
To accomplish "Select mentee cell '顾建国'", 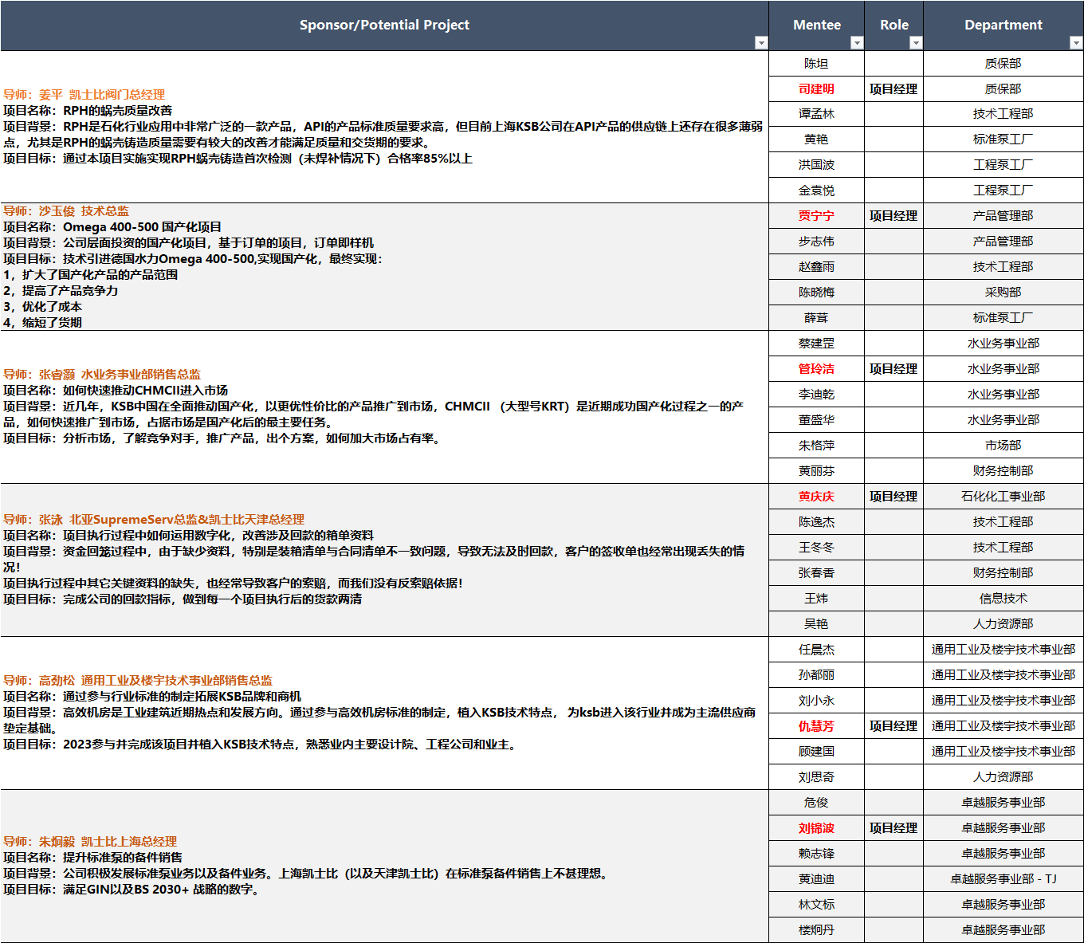I will point(816,752).
